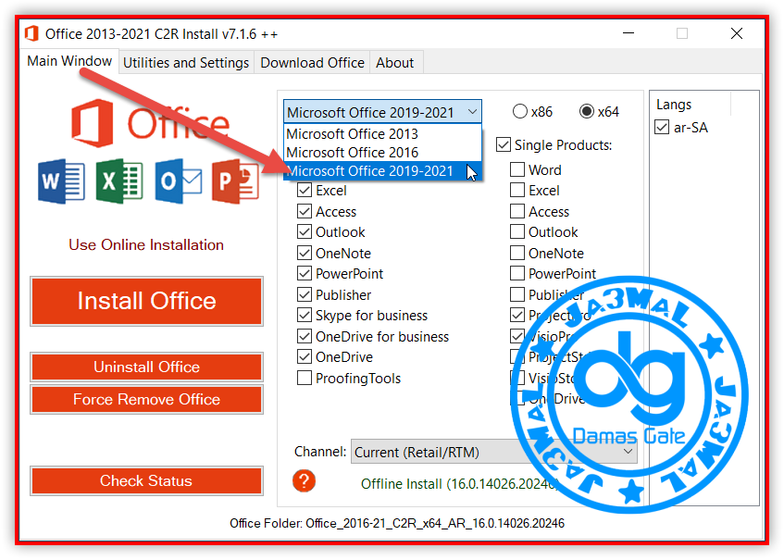784x560 pixels.
Task: Enable the ProofingTools checkbox
Action: click(305, 378)
